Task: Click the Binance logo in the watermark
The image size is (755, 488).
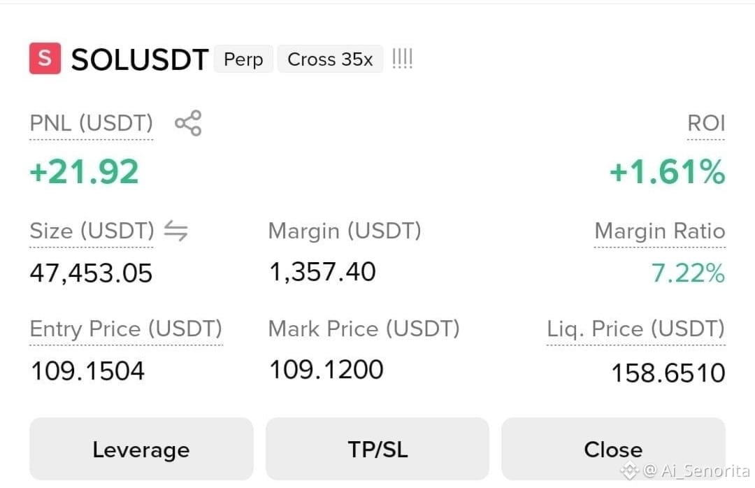Action: point(630,471)
